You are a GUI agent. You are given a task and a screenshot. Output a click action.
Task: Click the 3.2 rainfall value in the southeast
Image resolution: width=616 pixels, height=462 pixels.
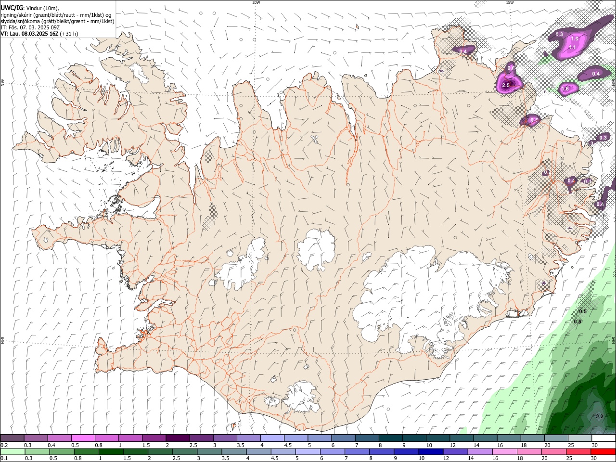[600, 416]
